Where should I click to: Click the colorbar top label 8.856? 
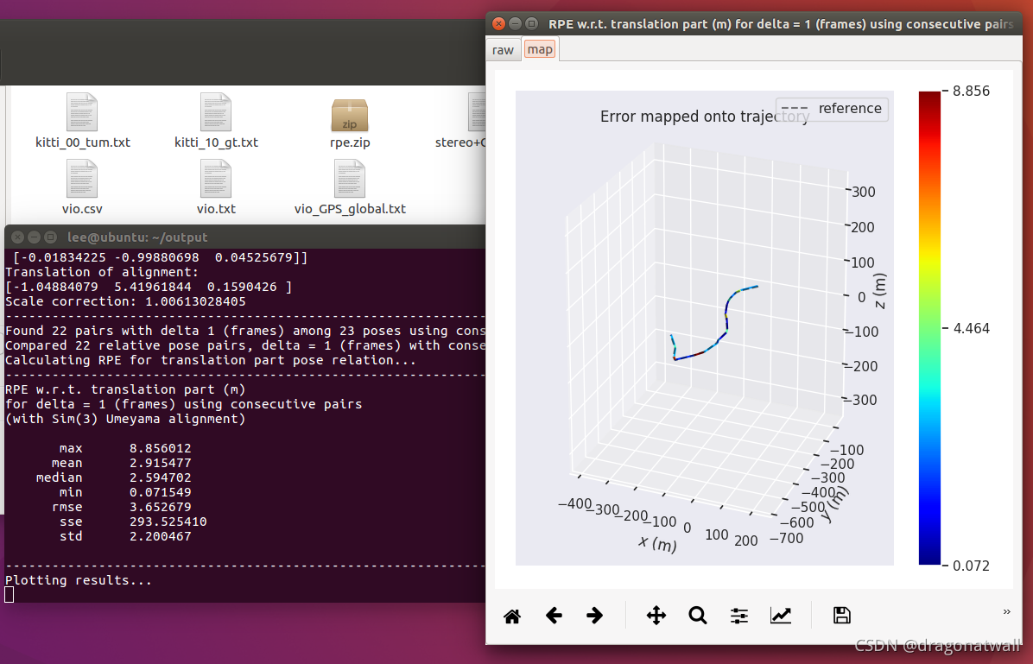[x=971, y=91]
